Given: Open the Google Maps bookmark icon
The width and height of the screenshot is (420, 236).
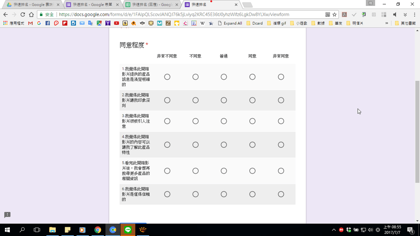Looking at the screenshot, I should click(x=99, y=23).
